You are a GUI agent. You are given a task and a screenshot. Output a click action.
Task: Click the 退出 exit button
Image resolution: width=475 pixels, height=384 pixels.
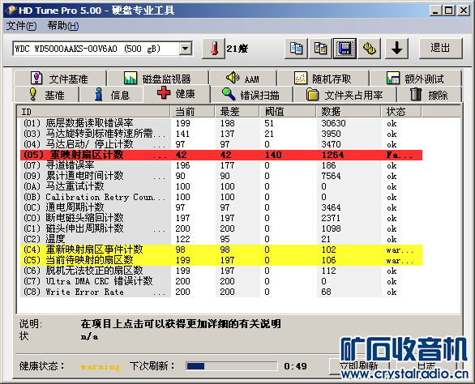click(441, 49)
